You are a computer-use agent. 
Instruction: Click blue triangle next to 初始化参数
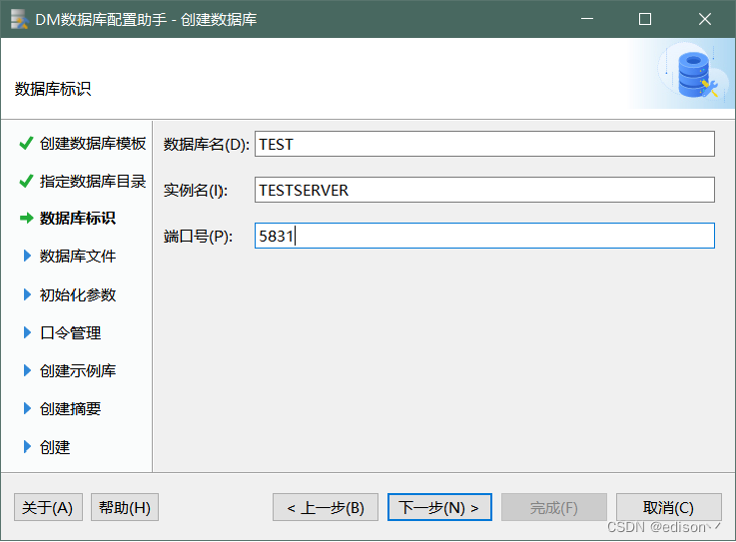tap(27, 294)
